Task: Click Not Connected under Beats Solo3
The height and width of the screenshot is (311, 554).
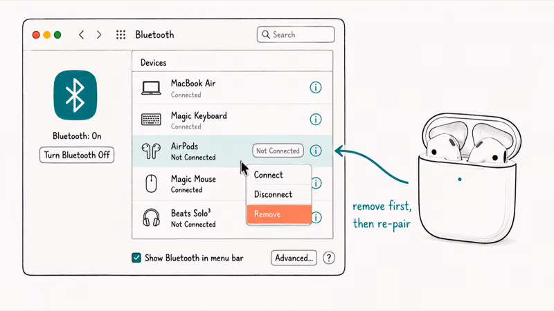Action: point(193,224)
